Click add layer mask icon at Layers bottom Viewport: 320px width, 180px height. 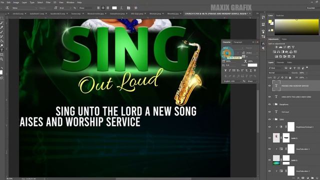point(303,178)
